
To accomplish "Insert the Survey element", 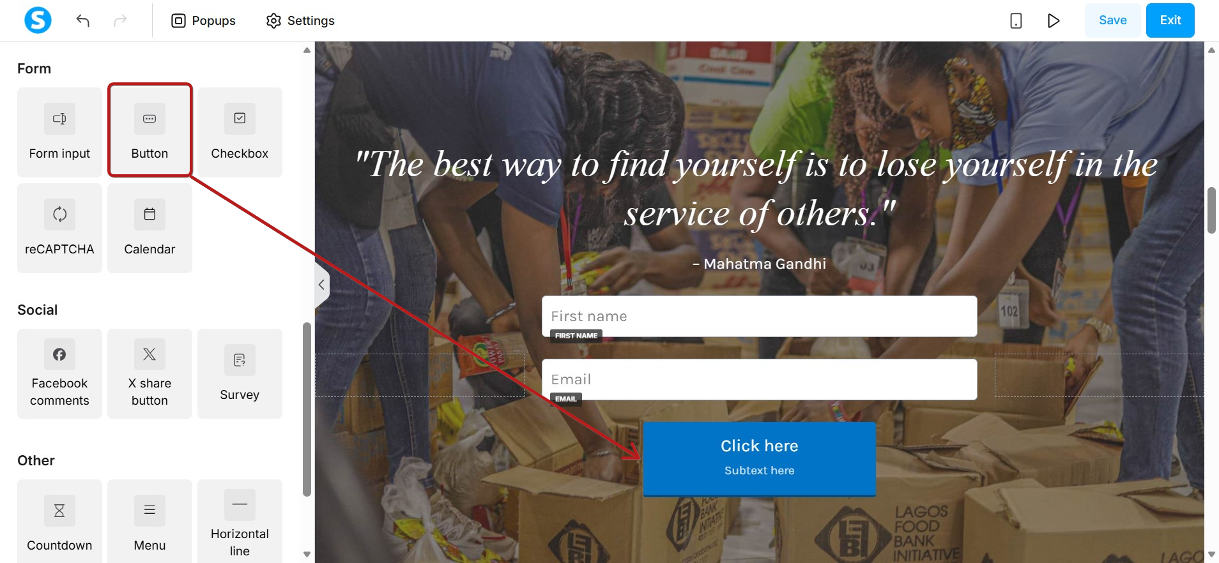I will tap(240, 373).
